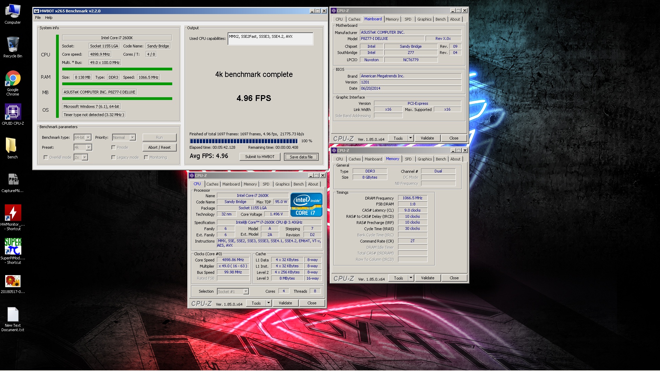Click the CAS# Latency 9.0 clocks value
The width and height of the screenshot is (660, 371).
[x=412, y=210]
